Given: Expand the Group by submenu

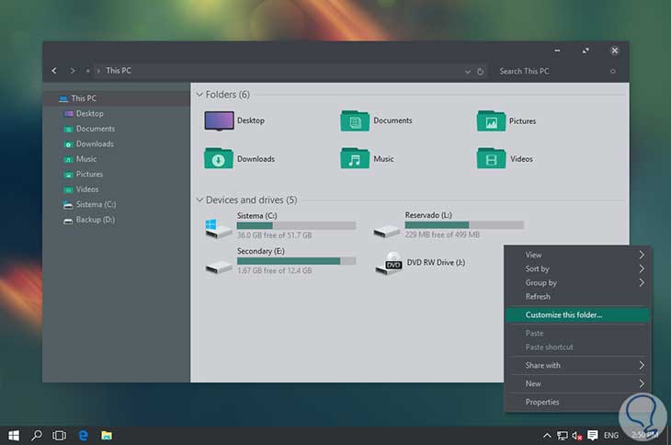Looking at the screenshot, I should pos(577,283).
